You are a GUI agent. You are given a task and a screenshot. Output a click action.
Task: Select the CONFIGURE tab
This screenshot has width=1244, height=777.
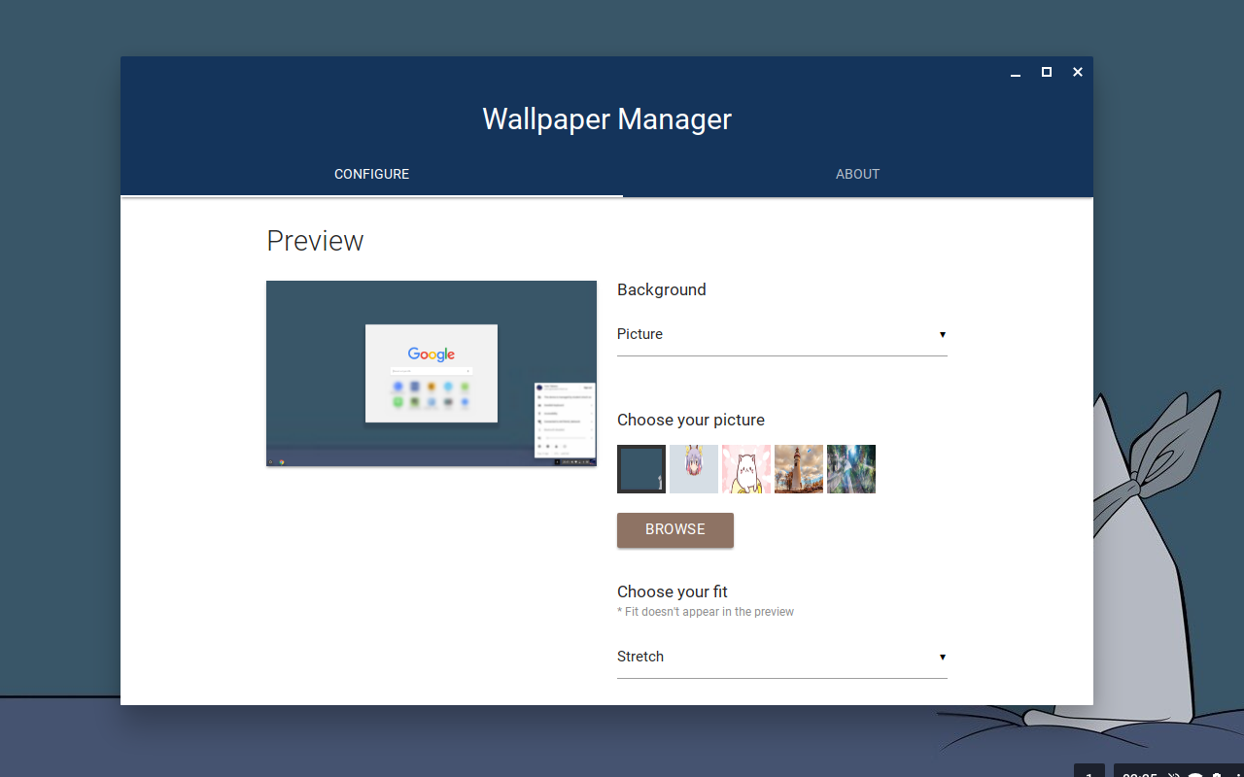371,175
